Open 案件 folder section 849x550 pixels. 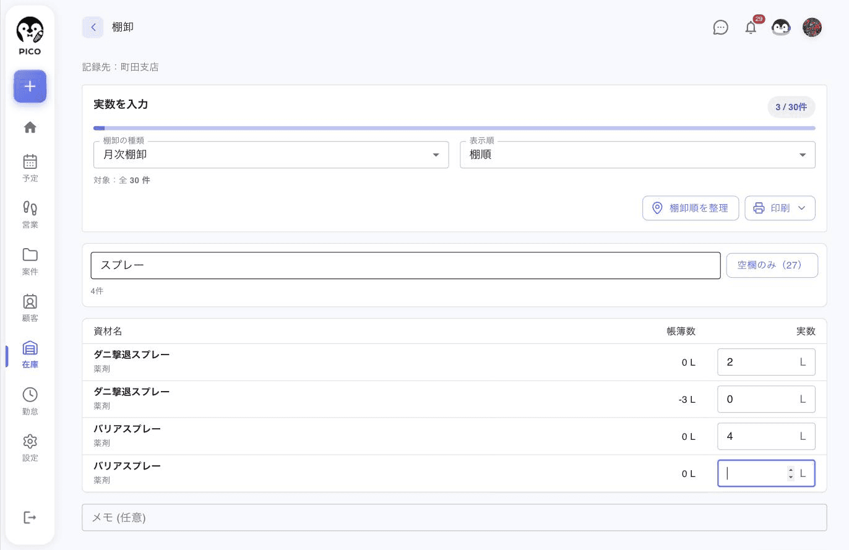pos(30,262)
